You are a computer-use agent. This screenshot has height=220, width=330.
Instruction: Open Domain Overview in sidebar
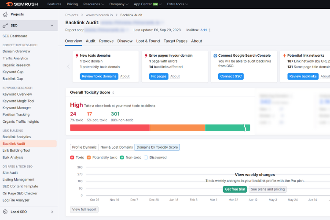pos(16,51)
